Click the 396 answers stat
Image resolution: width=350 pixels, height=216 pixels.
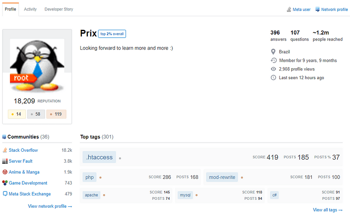point(278,36)
